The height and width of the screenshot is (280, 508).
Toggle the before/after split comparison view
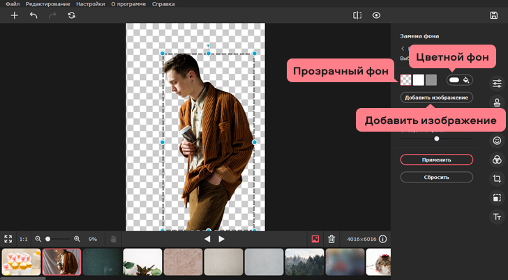[x=357, y=15]
